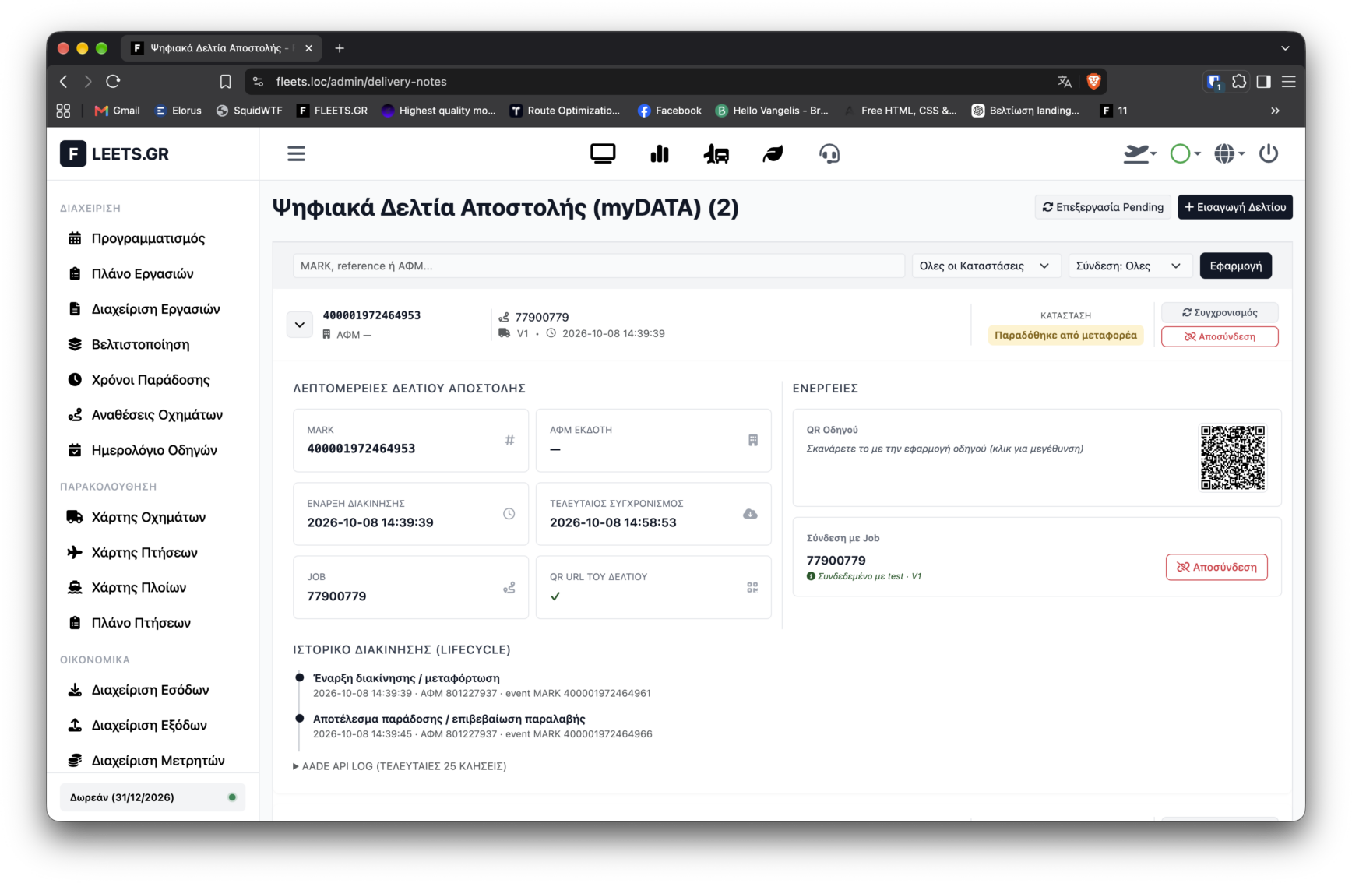Collapse the delivery note 400001972464953 row
The image size is (1352, 883).
300,325
